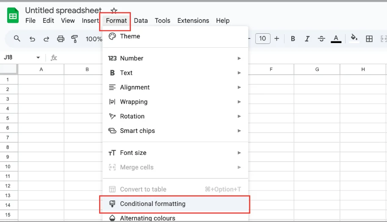387x222 pixels.
Task: Open the Data menu
Action: pyautogui.click(x=141, y=21)
